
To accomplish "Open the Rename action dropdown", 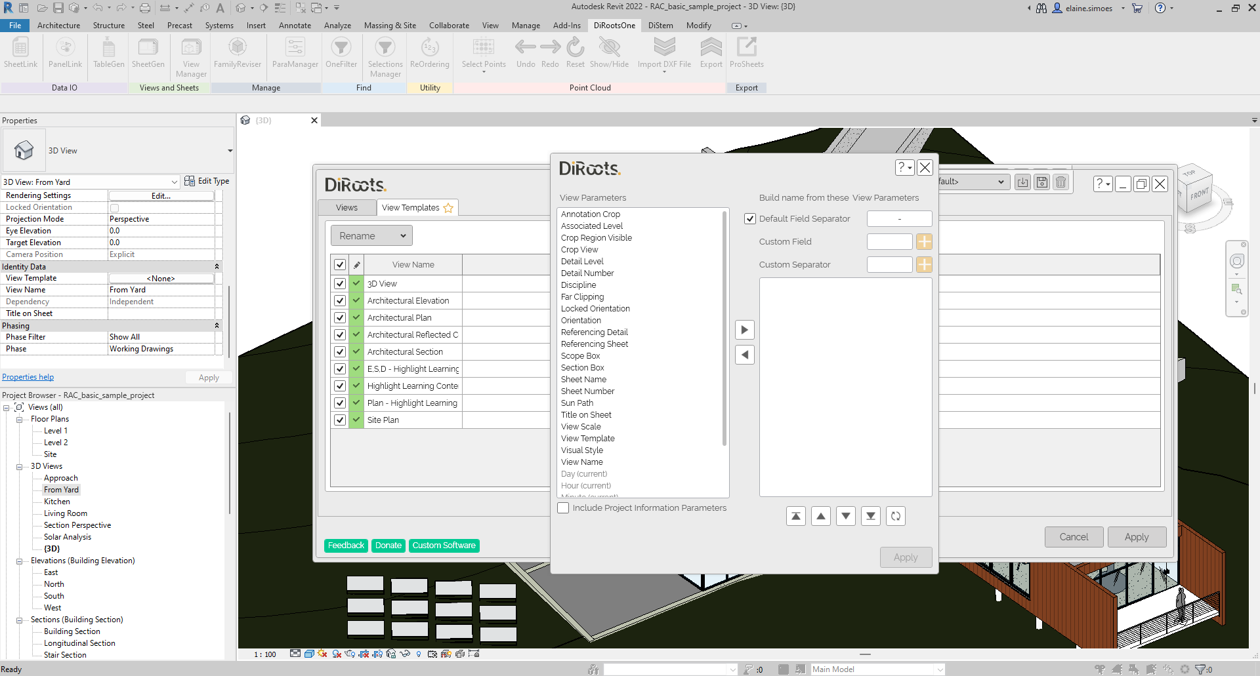I will point(371,236).
